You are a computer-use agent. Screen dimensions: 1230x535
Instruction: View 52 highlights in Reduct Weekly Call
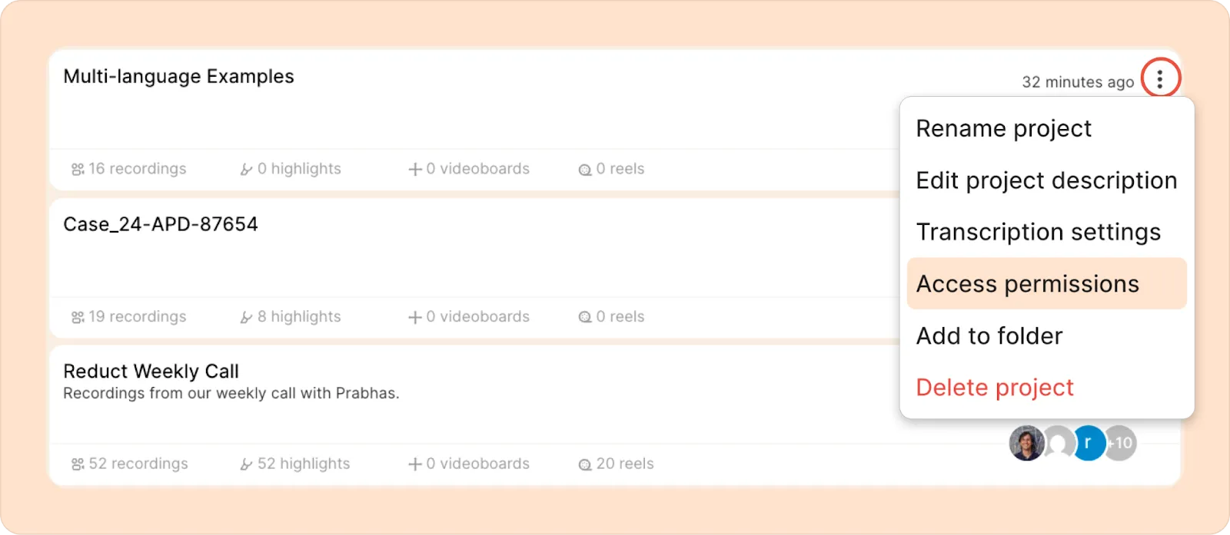pos(295,464)
